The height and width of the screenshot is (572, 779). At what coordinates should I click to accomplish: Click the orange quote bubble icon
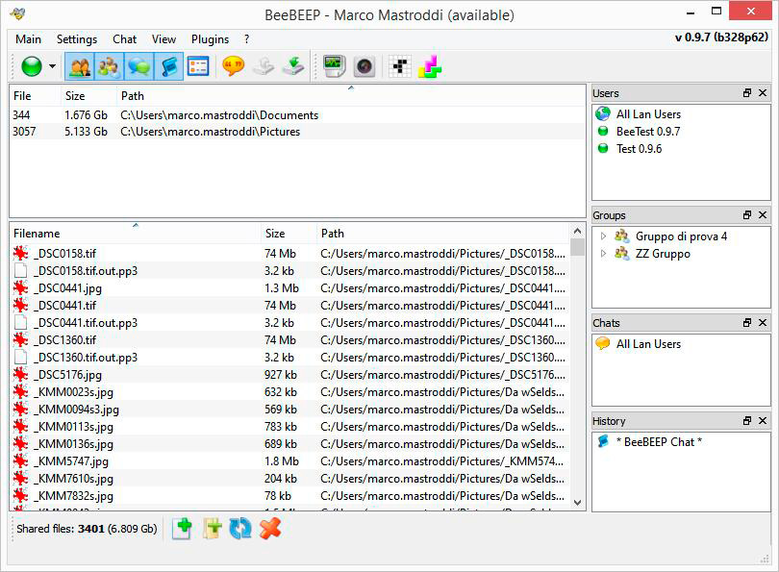233,66
